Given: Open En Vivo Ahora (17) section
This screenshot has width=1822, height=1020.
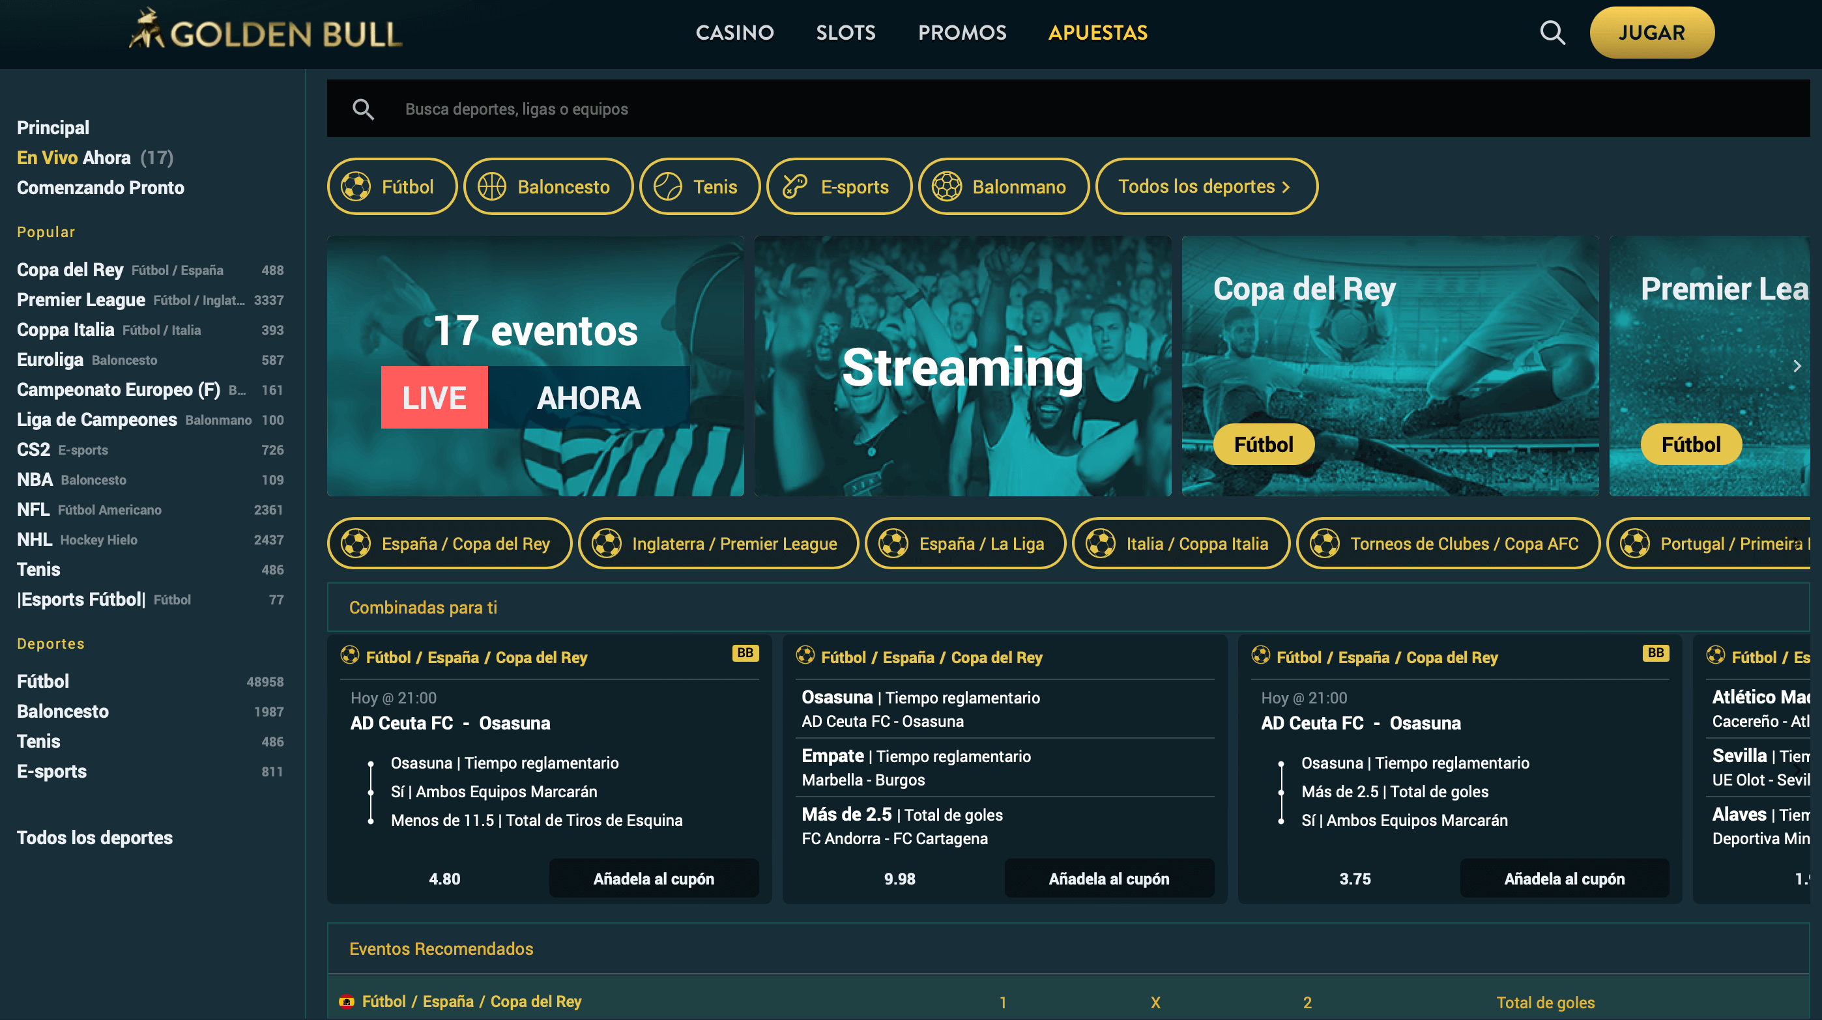Looking at the screenshot, I should click(x=94, y=158).
